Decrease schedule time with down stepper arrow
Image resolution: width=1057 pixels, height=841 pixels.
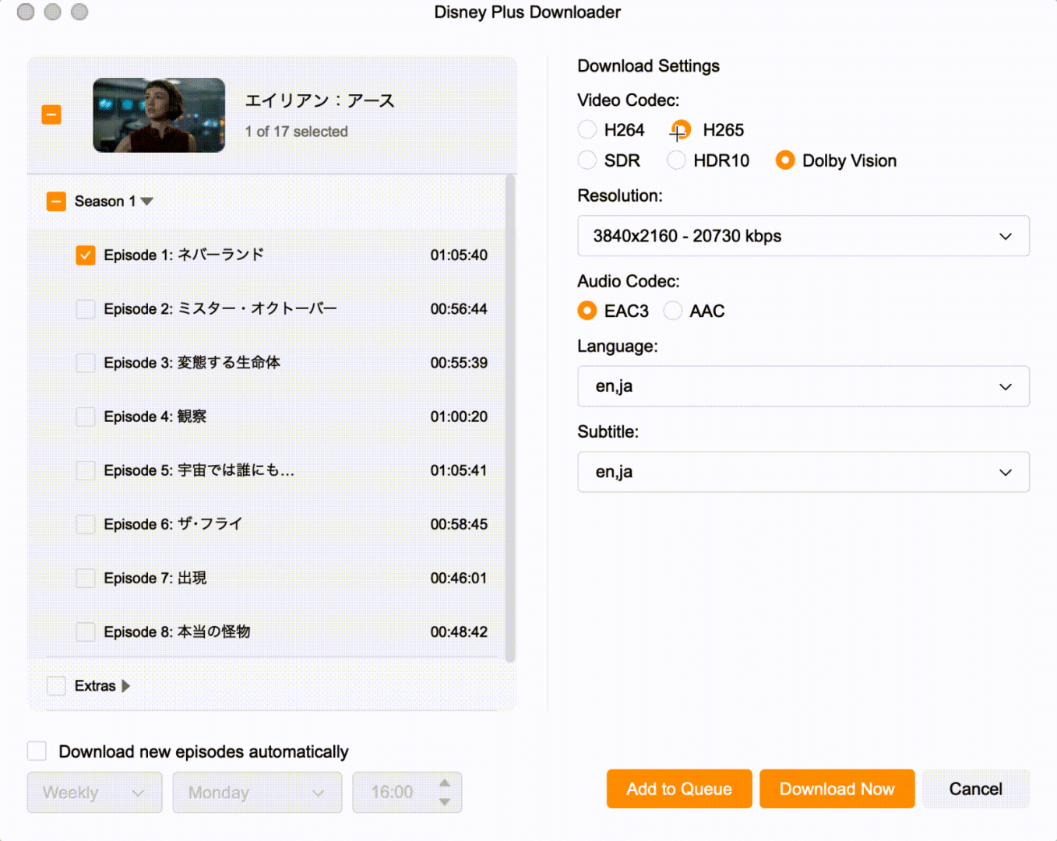click(x=445, y=802)
